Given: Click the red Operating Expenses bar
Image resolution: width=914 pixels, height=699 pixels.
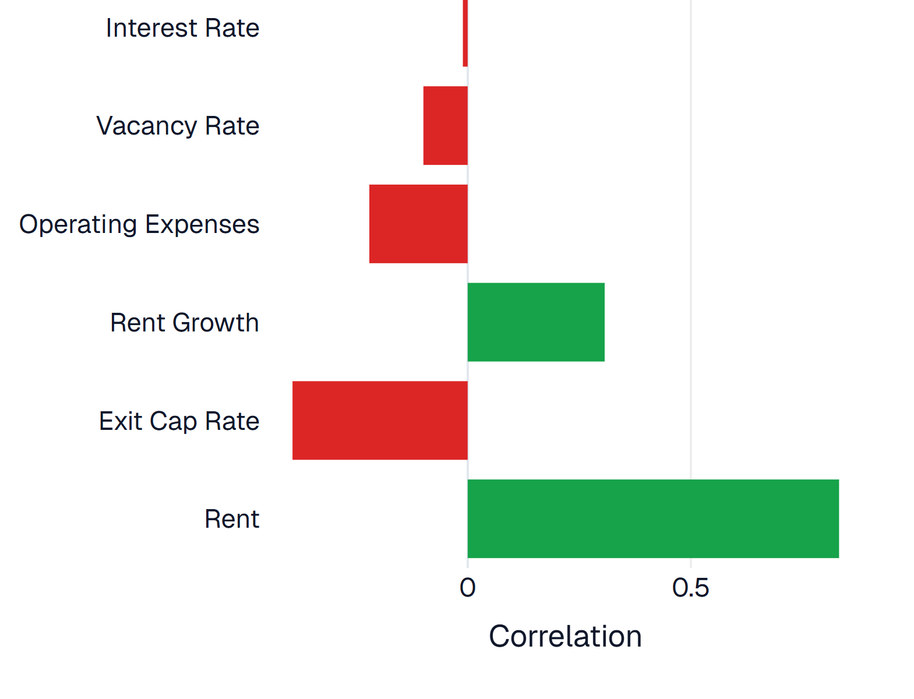Looking at the screenshot, I should coord(418,224).
